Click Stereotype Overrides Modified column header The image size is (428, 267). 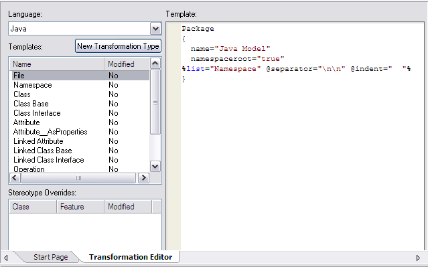(x=128, y=207)
